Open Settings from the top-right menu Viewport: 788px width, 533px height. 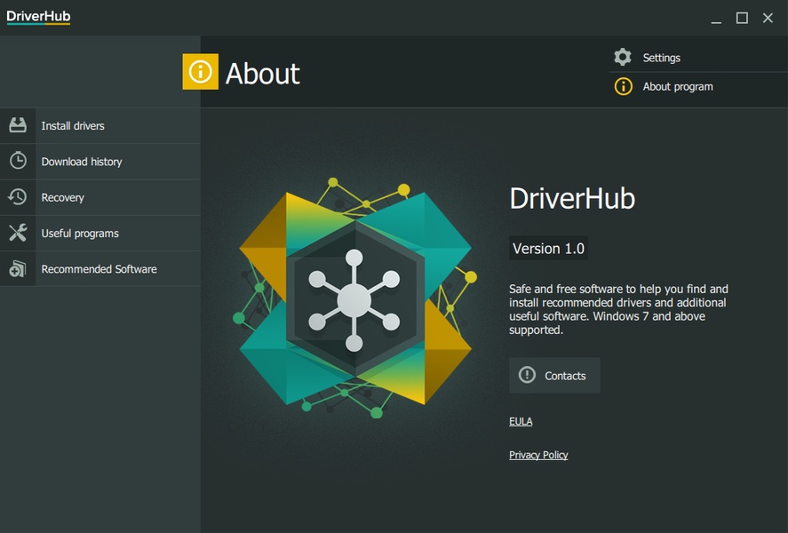coord(662,58)
